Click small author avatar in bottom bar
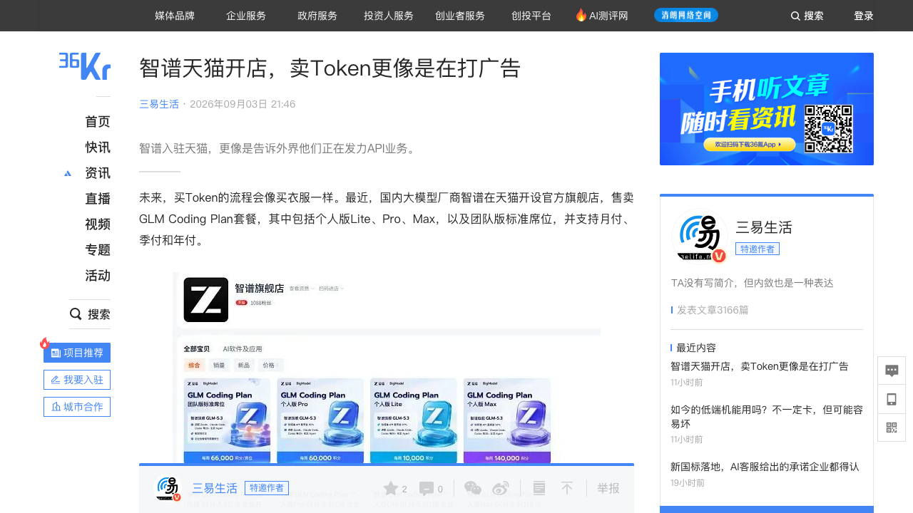 pos(168,488)
